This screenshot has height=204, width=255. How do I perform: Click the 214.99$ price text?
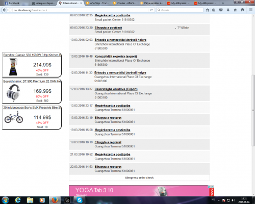coord(42,65)
